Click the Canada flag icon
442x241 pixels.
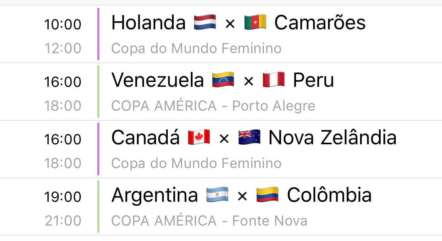[199, 137]
